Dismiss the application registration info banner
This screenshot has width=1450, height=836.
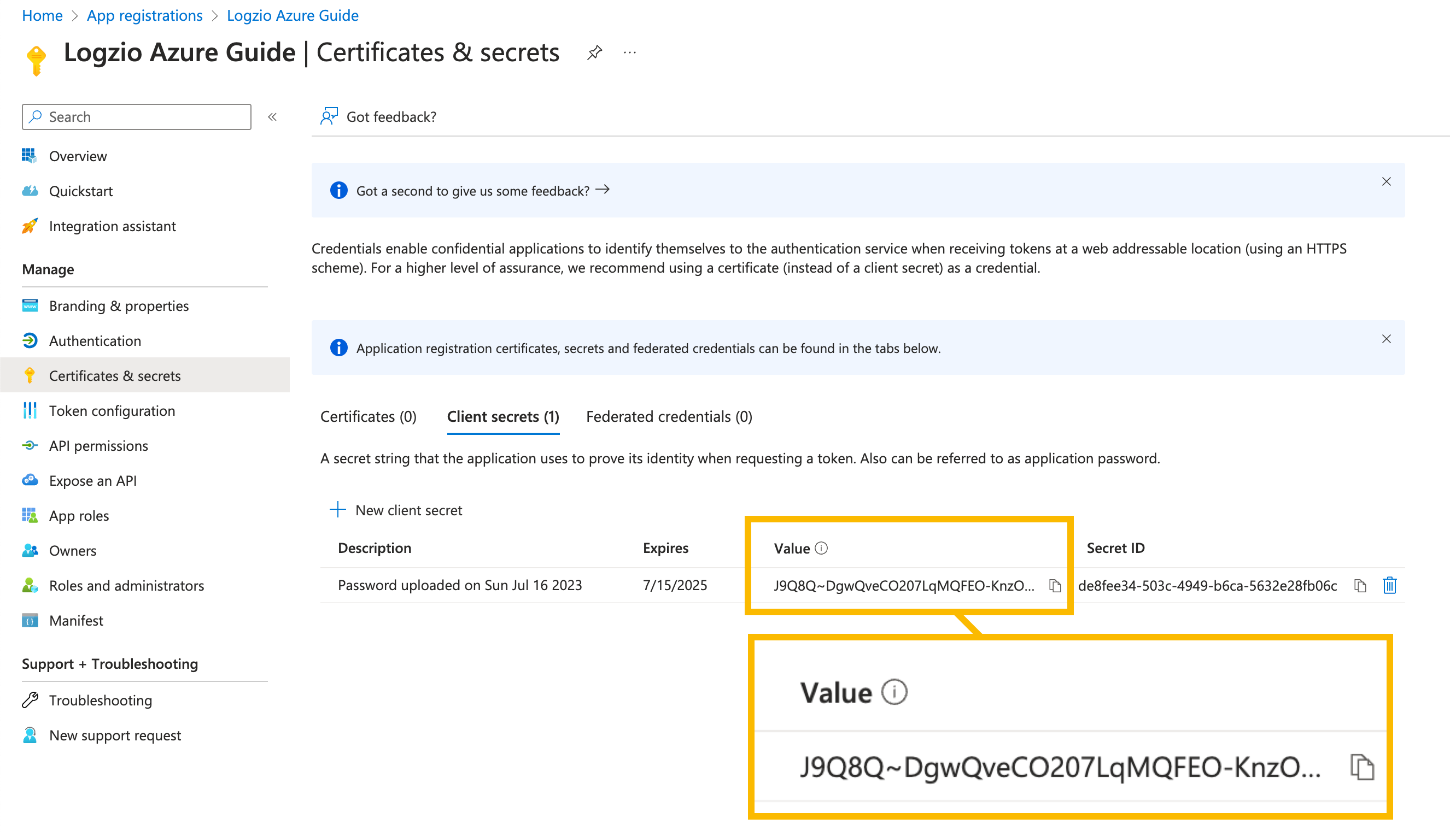click(x=1386, y=339)
